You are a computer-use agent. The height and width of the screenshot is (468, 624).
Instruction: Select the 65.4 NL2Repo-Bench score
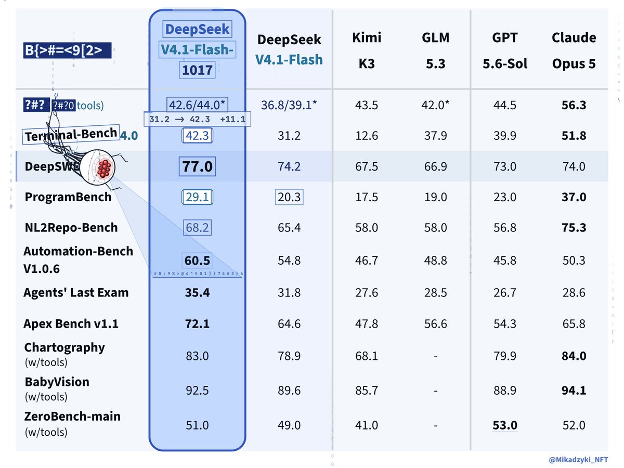coord(289,228)
